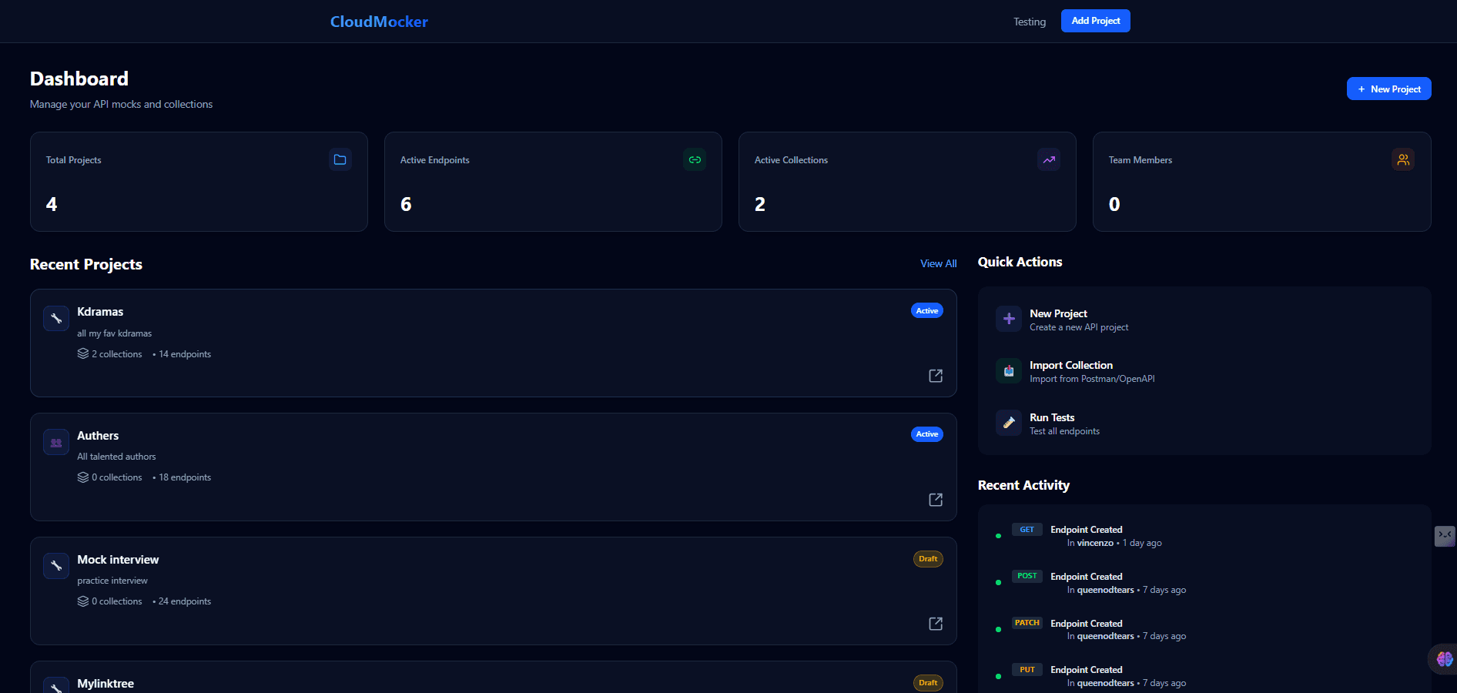Click the Run Tests pencil icon

click(x=1008, y=423)
